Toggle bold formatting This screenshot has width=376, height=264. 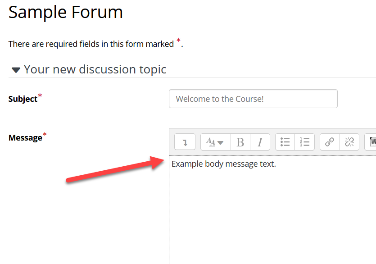tap(240, 142)
